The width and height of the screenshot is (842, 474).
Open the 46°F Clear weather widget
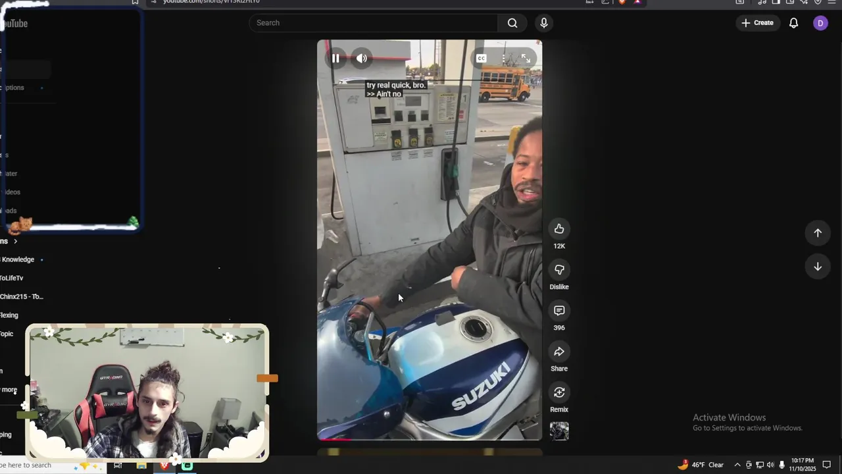pos(701,465)
